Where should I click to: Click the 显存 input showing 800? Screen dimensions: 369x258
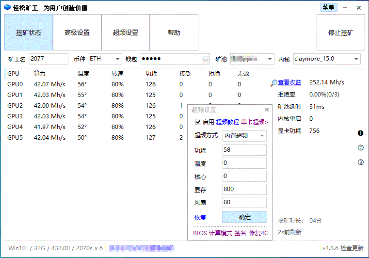(x=244, y=189)
